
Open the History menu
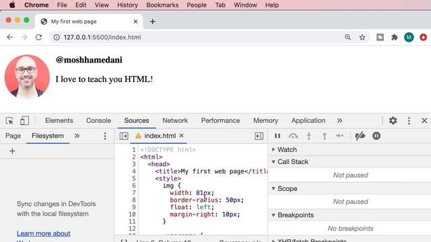pyautogui.click(x=127, y=5)
